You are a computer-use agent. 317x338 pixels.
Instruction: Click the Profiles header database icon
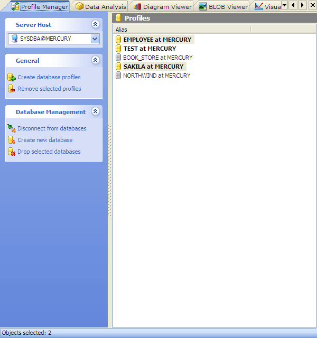[x=118, y=18]
